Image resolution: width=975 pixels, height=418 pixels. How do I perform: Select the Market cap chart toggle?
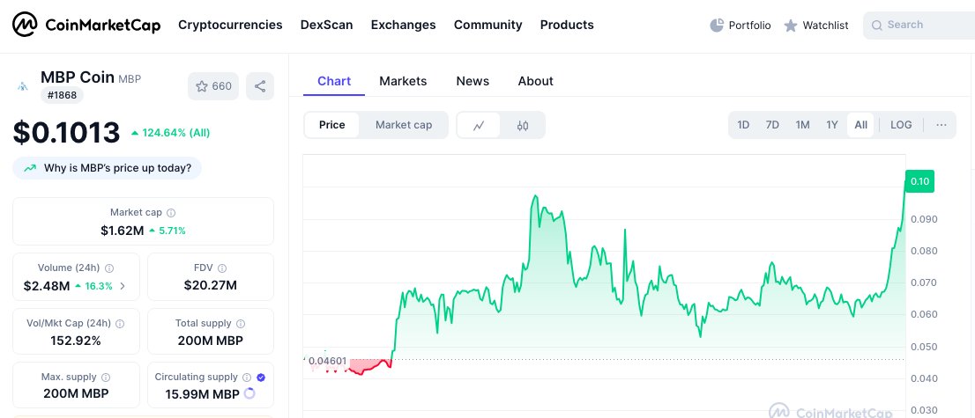404,125
